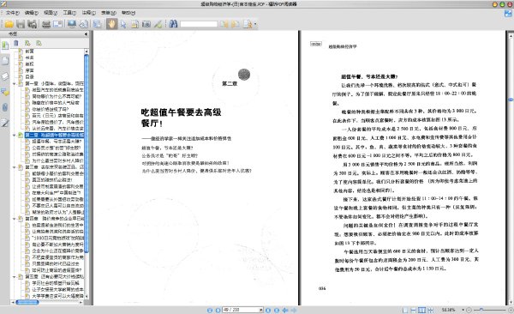Enable facing pages layout
The image size is (514, 314).
(421, 310)
